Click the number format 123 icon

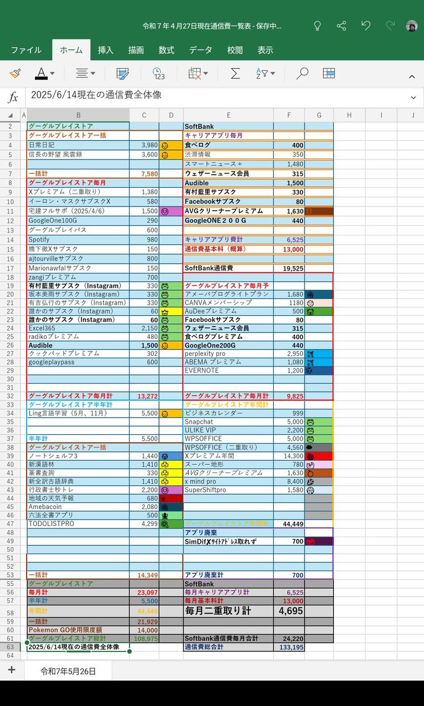158,74
